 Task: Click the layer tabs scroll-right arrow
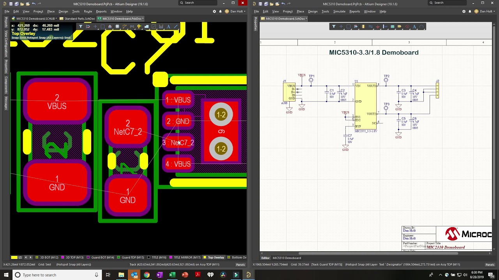(x=31, y=257)
